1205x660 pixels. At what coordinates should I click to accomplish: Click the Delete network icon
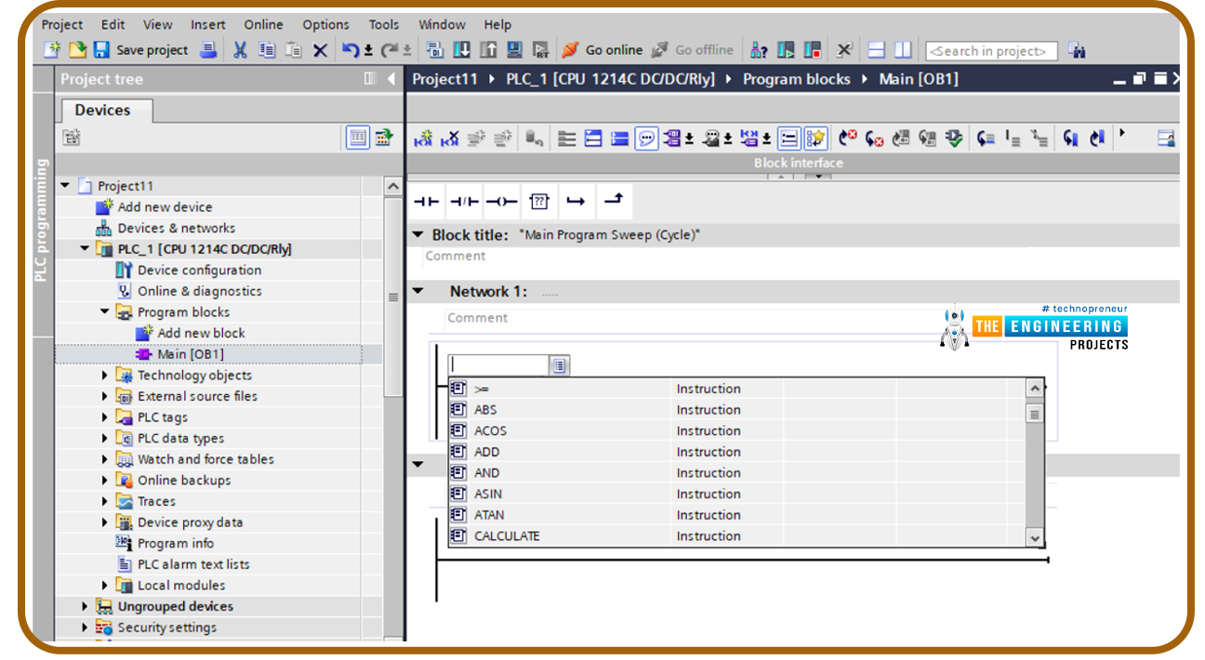pyautogui.click(x=450, y=139)
